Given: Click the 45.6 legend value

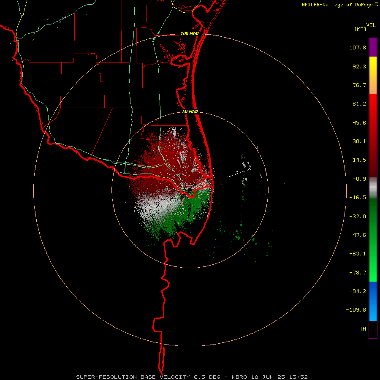Looking at the screenshot, I should point(359,122).
